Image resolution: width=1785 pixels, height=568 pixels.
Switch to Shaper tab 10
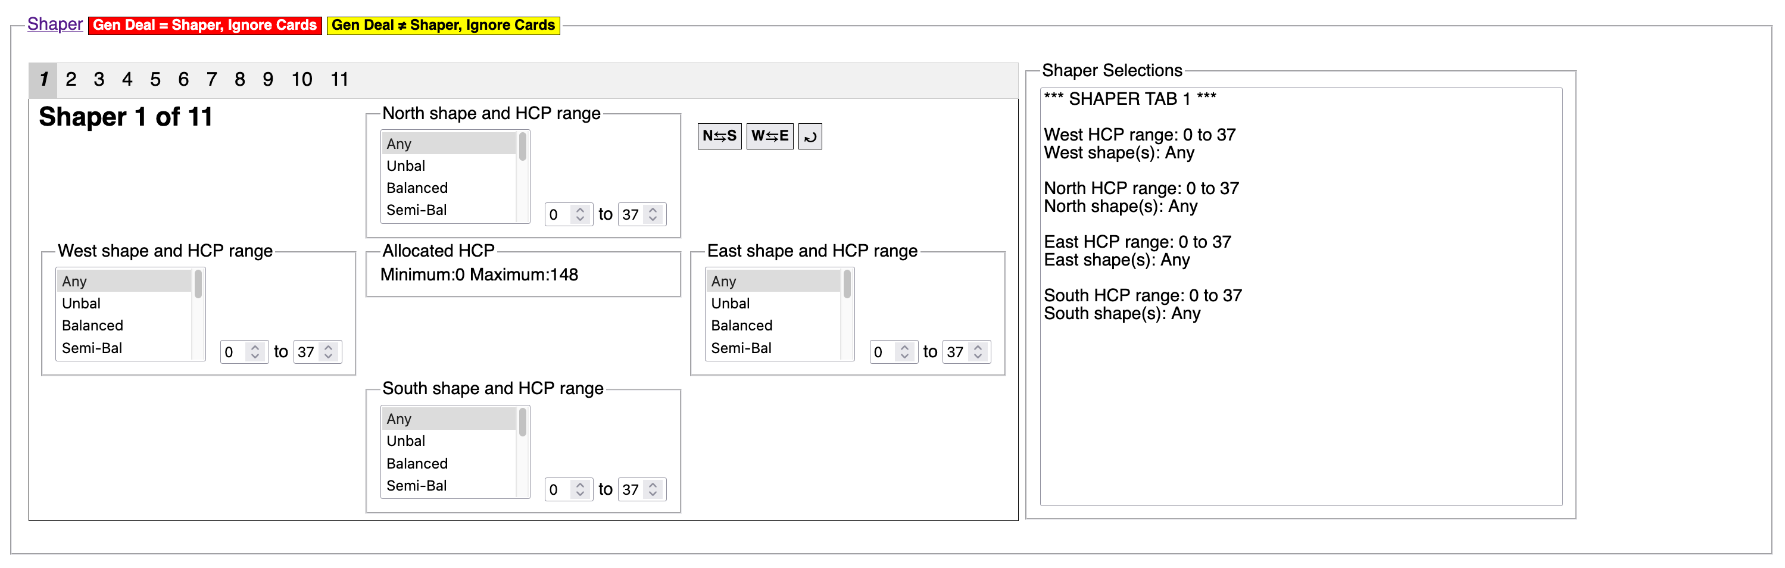(301, 80)
